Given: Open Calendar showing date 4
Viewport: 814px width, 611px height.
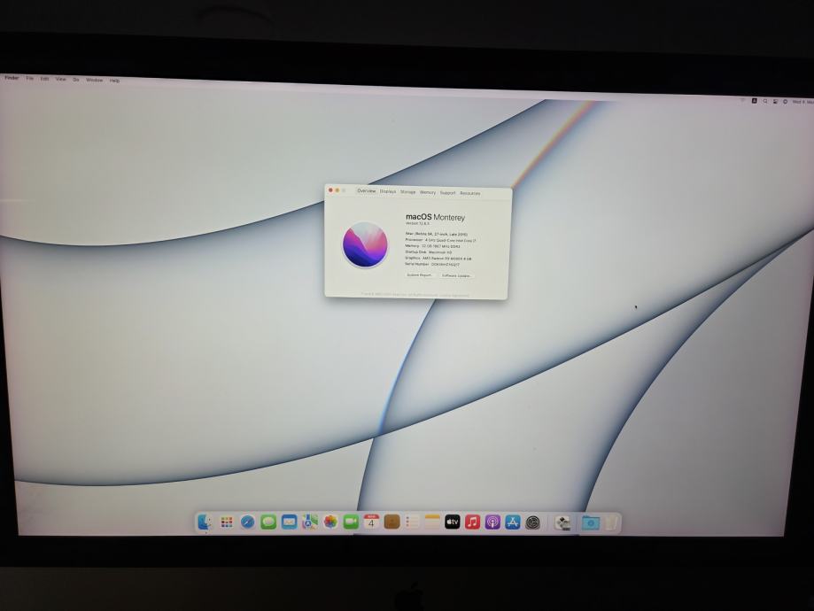Looking at the screenshot, I should click(x=371, y=522).
